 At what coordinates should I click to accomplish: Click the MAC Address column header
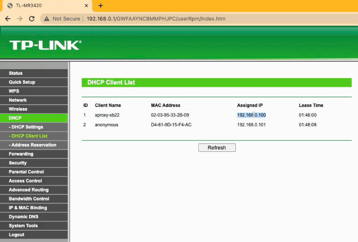(x=166, y=105)
